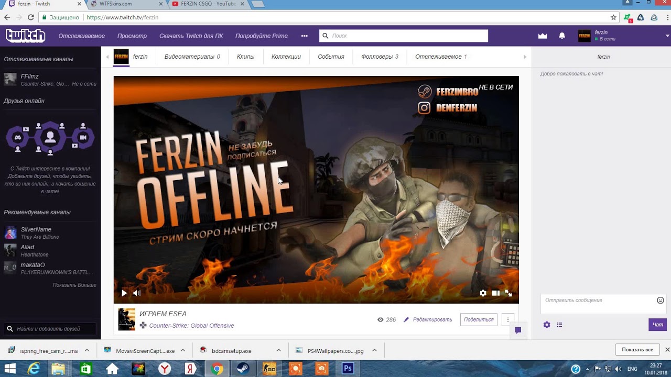The image size is (671, 377).
Task: Expand PS4Wallpapers jpg download options
Action: coord(375,350)
